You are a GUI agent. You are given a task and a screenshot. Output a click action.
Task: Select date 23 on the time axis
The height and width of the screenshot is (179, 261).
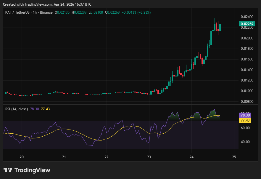[149, 157]
